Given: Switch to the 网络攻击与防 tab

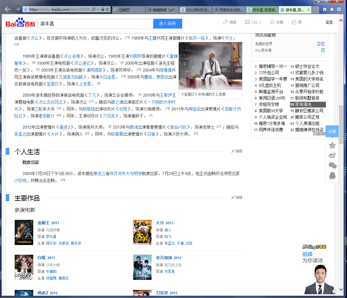Looking at the screenshot, I should [x=229, y=10].
